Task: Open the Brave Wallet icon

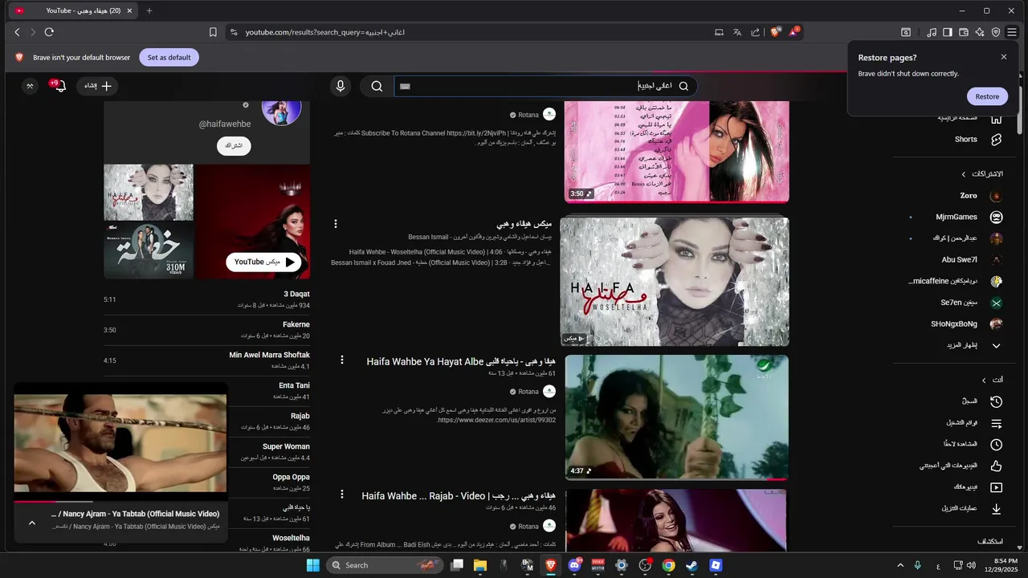Action: coord(964,32)
